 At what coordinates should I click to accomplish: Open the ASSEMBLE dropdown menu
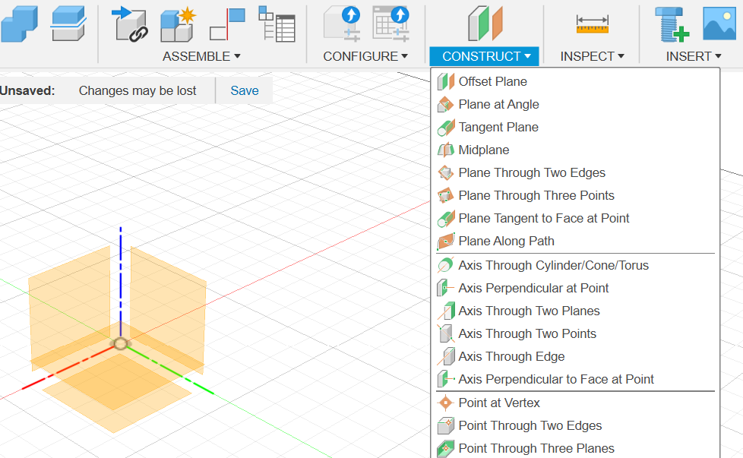[201, 56]
